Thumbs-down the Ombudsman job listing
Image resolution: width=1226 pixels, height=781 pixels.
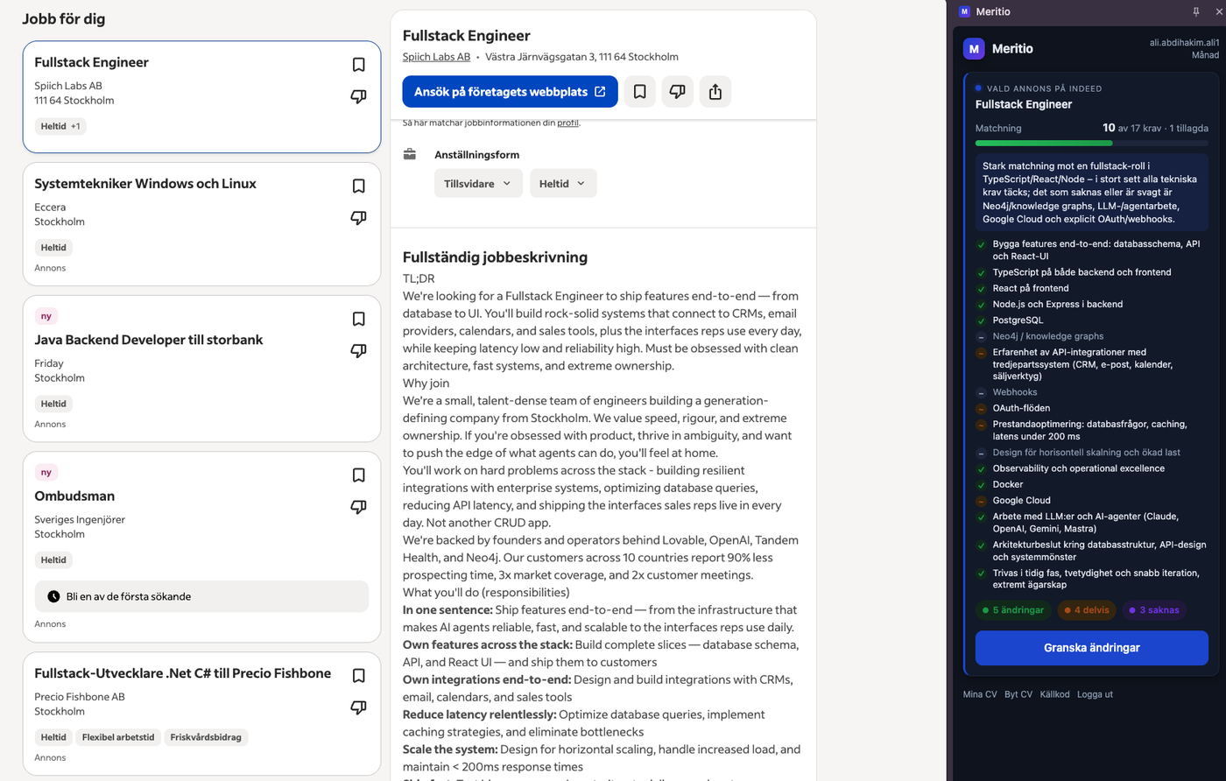(x=358, y=507)
